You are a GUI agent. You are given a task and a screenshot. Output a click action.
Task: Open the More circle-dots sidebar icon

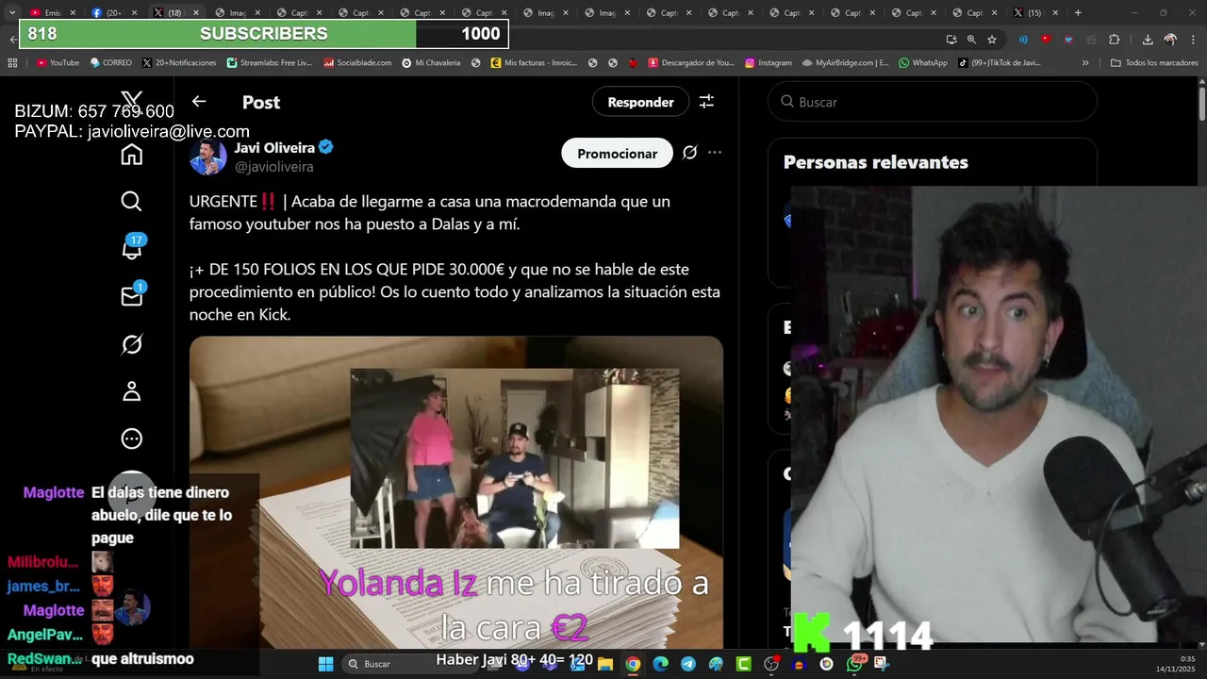(x=132, y=439)
